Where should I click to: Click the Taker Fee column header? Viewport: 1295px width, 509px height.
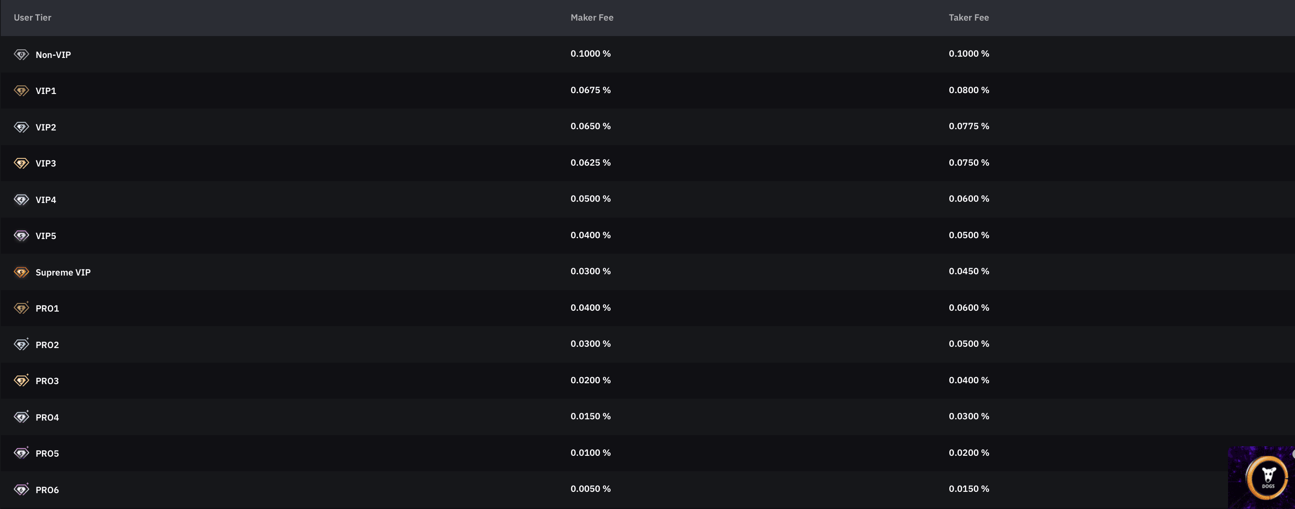click(x=968, y=18)
